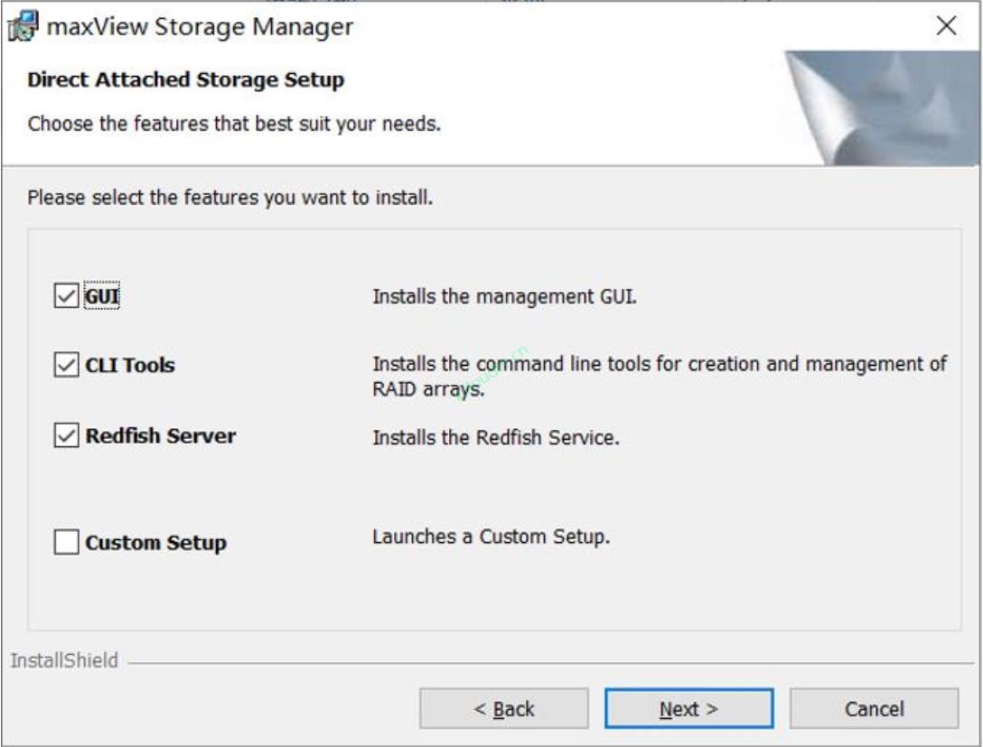983x747 pixels.
Task: Click the 'Please select the features' instruction text
Action: point(230,198)
